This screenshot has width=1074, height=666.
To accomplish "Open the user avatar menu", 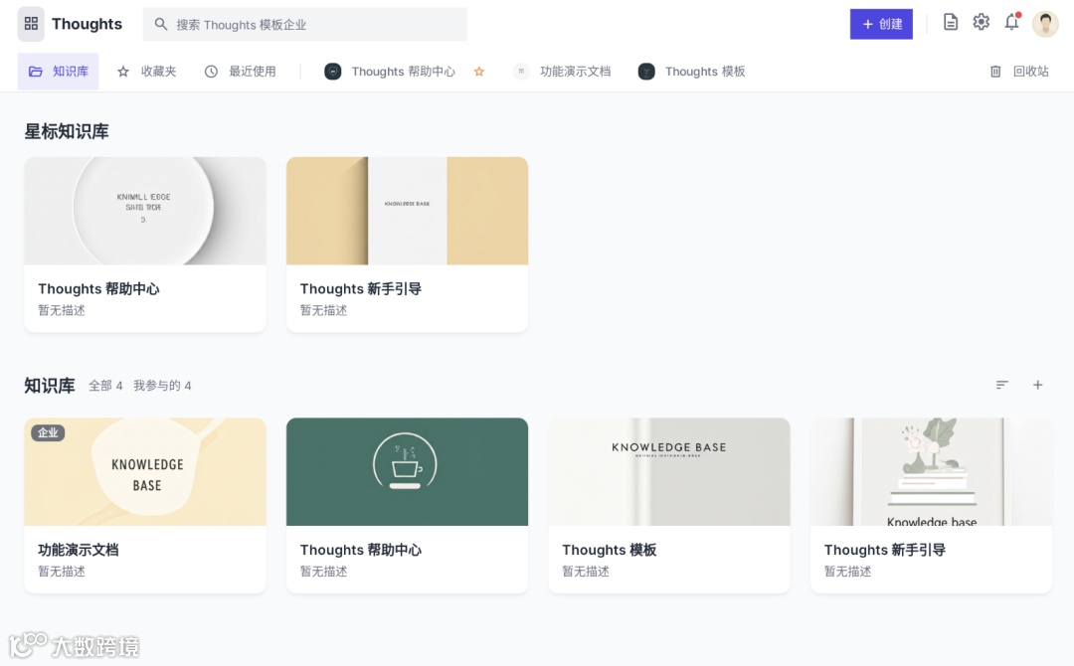I will (1045, 24).
